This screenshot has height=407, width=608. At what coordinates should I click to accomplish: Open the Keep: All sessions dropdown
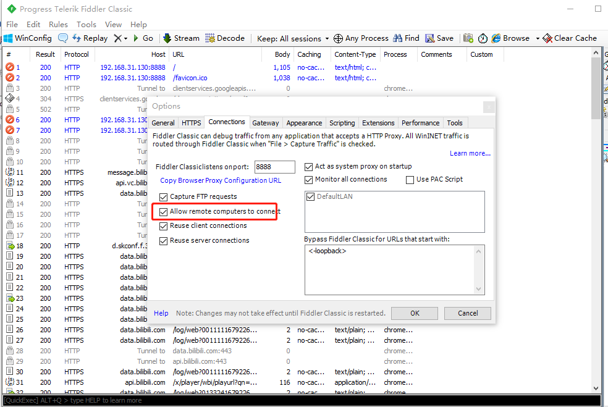[293, 38]
